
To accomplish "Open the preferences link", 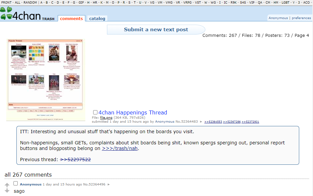I will click(x=301, y=18).
